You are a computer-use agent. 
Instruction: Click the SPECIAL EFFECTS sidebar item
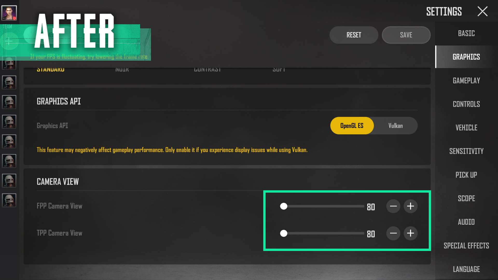click(466, 245)
